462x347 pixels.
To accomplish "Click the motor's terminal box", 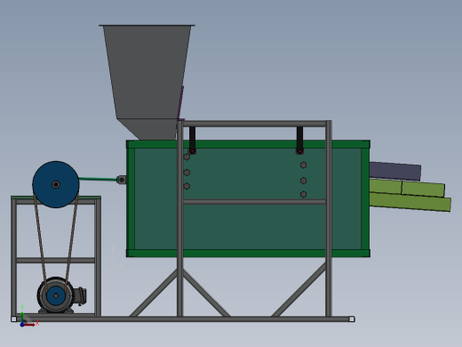I will tap(80, 295).
